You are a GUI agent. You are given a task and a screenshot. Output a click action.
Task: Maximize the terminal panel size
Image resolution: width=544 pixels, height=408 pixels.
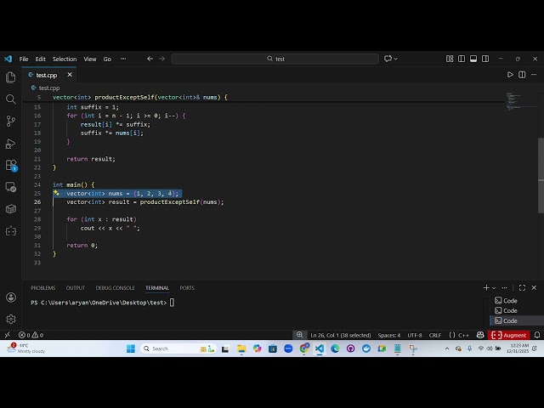[x=522, y=288]
